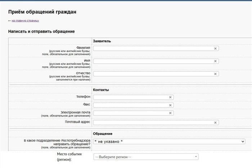Focus the Фамилия input field
252x168 pixels.
click(x=156, y=48)
